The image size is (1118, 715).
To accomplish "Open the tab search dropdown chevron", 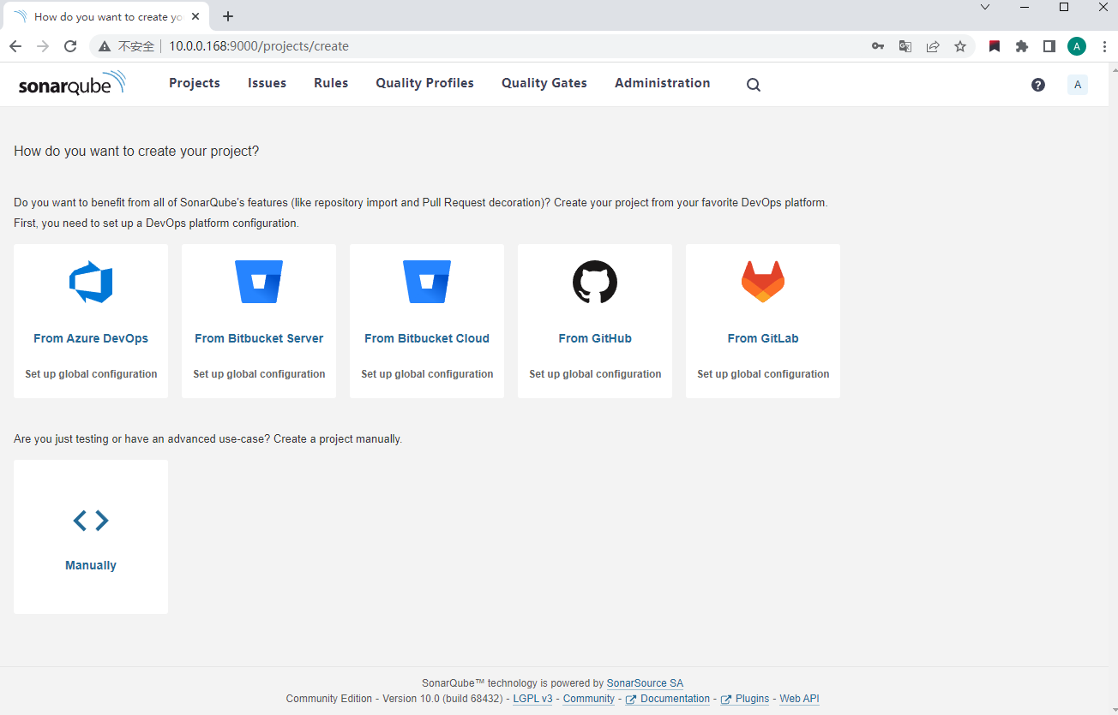I will pos(985,7).
